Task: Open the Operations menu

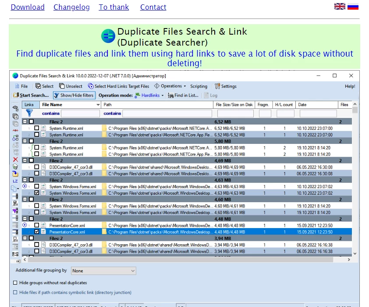Action: (x=170, y=86)
